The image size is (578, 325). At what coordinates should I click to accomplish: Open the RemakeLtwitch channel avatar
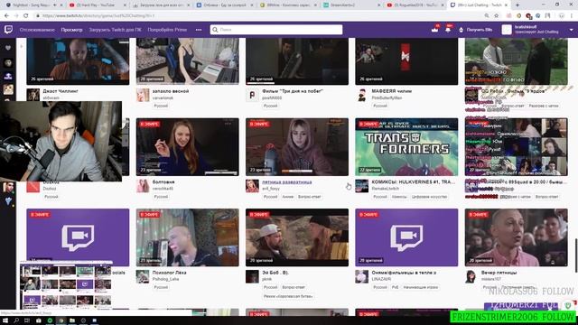point(361,186)
